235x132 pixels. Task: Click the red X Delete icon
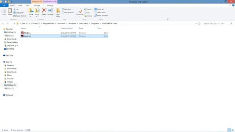(x=44, y=11)
